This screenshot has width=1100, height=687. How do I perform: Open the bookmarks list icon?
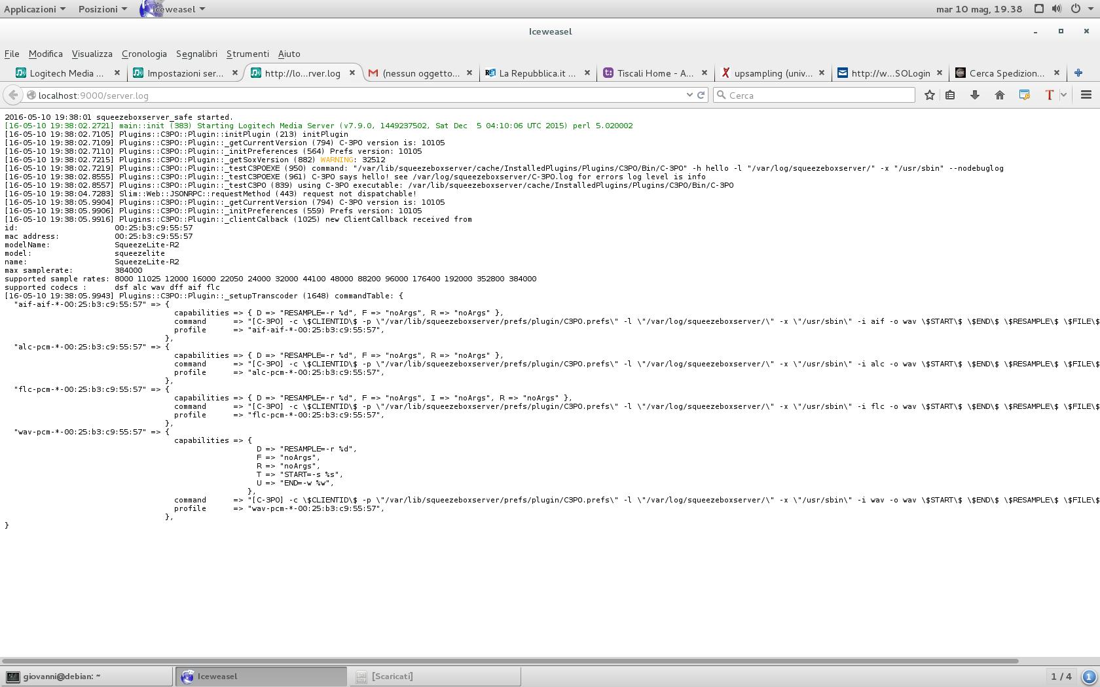tap(950, 96)
